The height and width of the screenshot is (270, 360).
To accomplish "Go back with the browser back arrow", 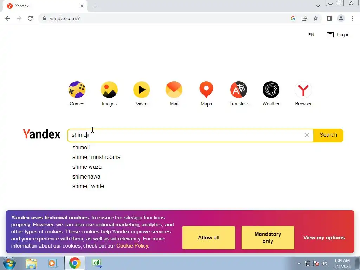I will click(x=8, y=18).
